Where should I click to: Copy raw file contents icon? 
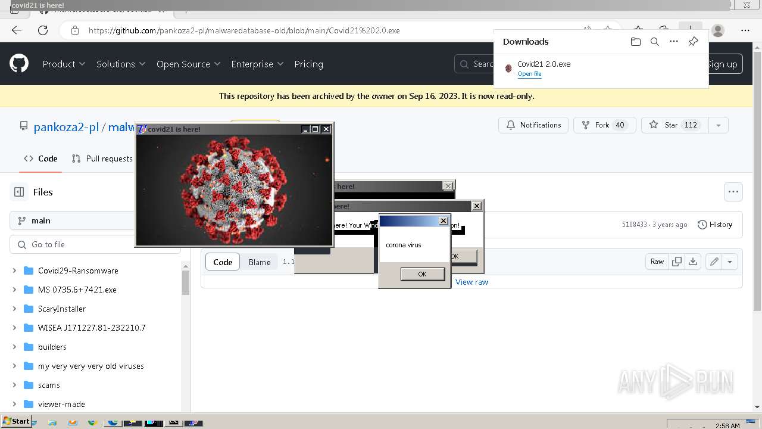pos(676,262)
